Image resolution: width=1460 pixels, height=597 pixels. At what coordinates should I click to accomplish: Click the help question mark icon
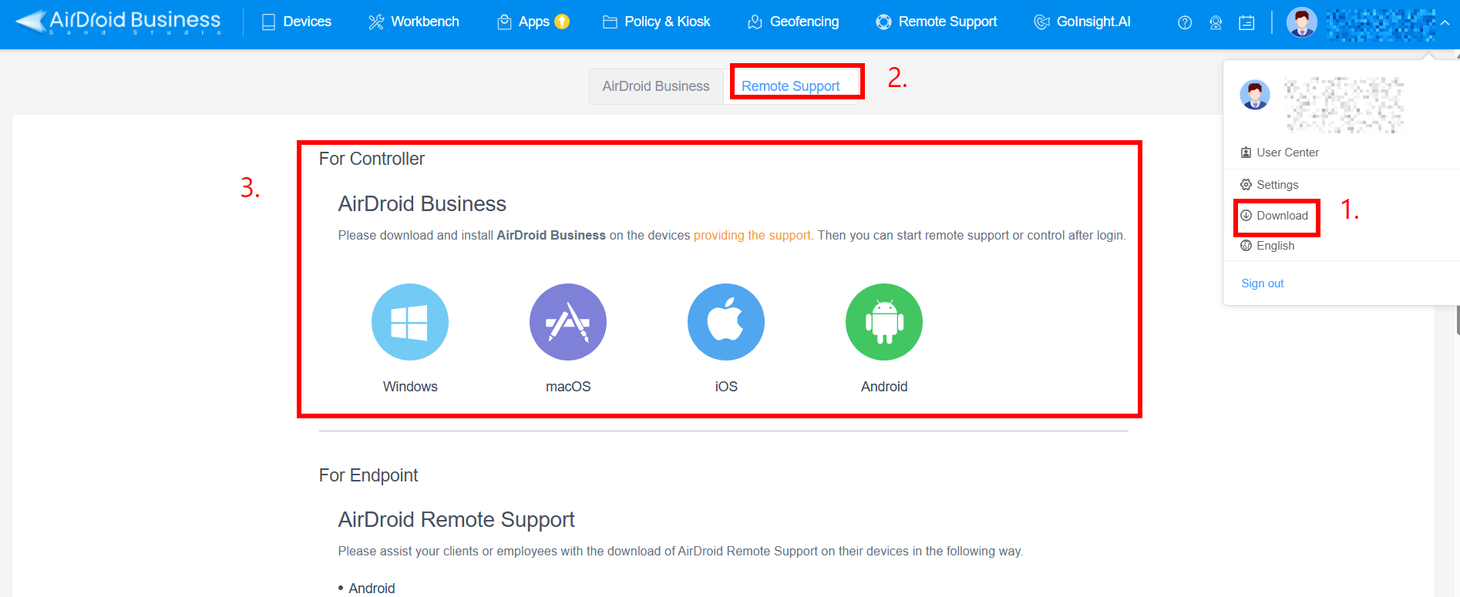click(x=1185, y=23)
